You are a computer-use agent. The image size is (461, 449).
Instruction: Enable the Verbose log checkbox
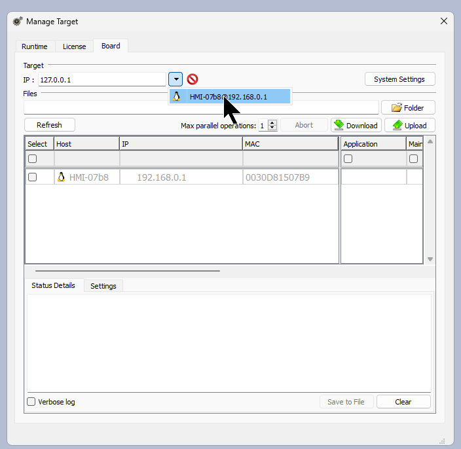[x=31, y=401]
